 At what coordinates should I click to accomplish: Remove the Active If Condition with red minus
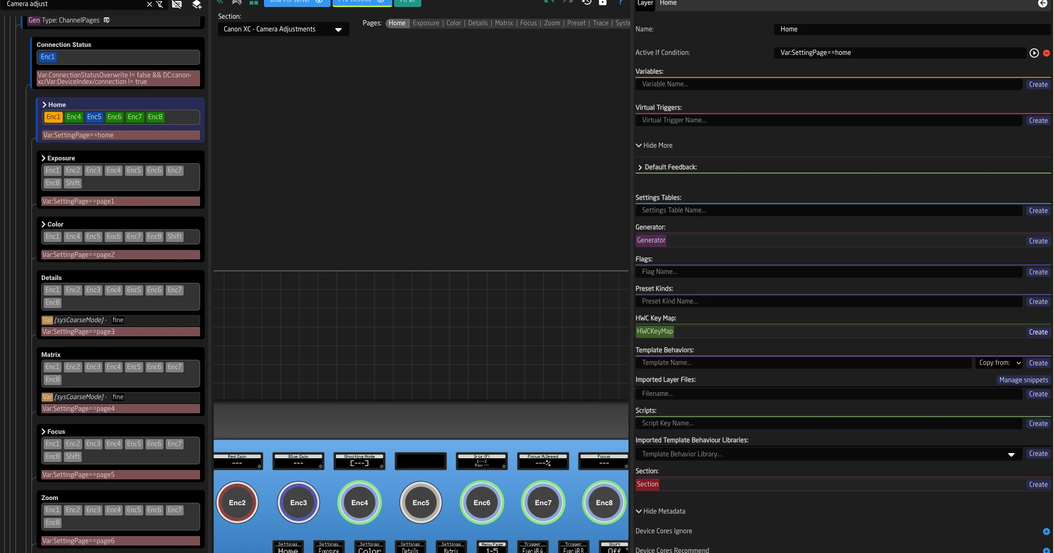coord(1046,53)
